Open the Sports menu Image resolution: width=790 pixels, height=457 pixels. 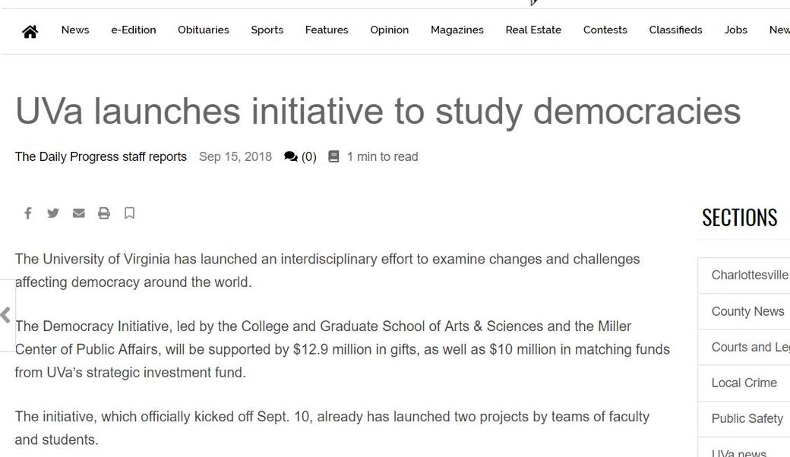pos(267,30)
